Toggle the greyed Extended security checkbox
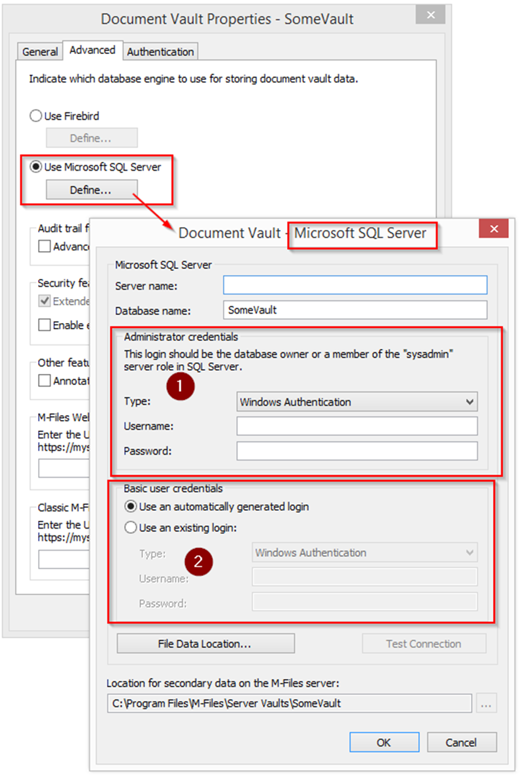The image size is (523, 781). point(44,301)
